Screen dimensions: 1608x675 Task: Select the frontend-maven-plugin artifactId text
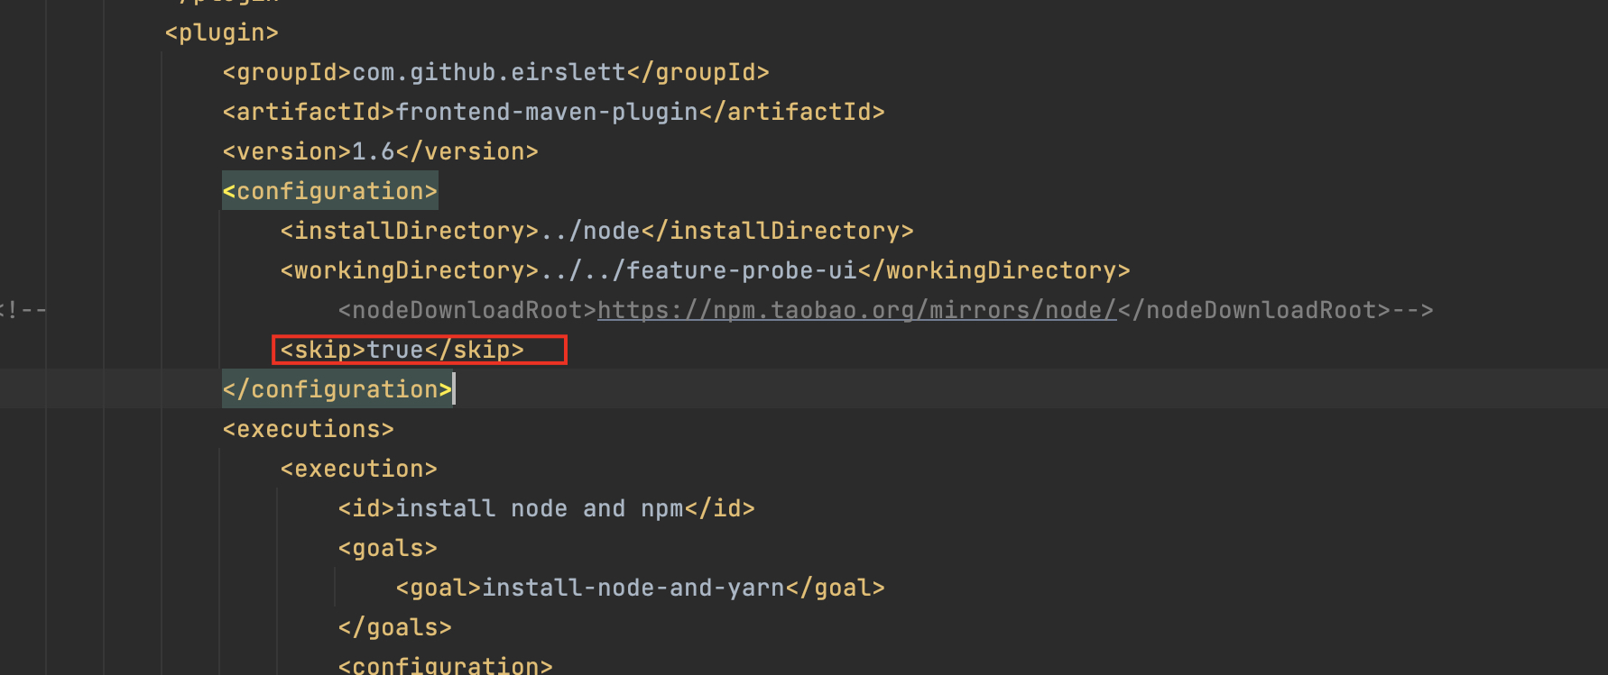click(x=547, y=112)
